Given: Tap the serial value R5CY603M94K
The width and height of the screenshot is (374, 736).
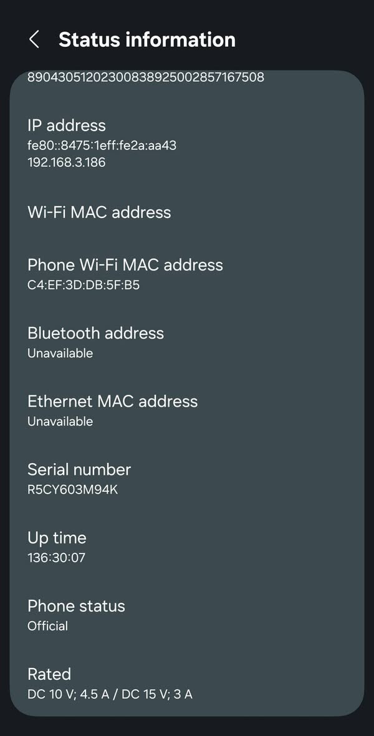Looking at the screenshot, I should [x=72, y=489].
